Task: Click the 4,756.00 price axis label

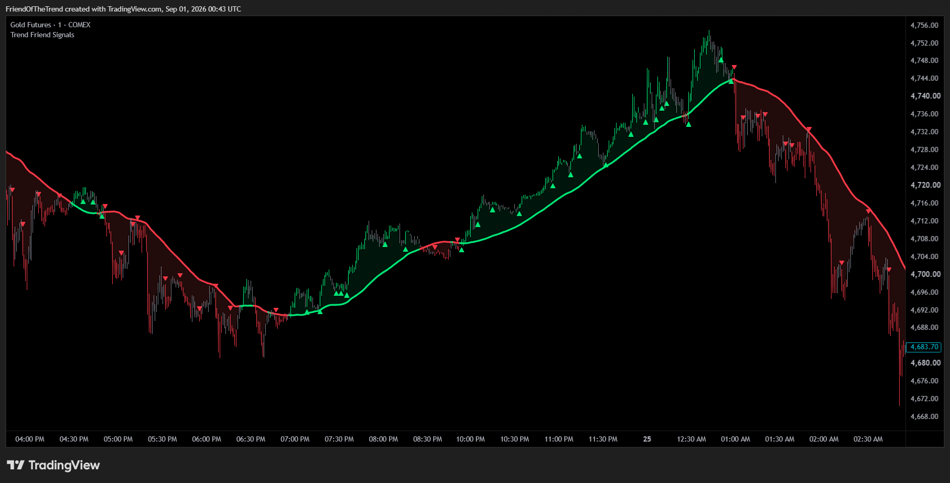Action: pyautogui.click(x=924, y=25)
